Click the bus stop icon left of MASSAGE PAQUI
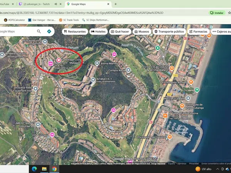 [x=159, y=101]
